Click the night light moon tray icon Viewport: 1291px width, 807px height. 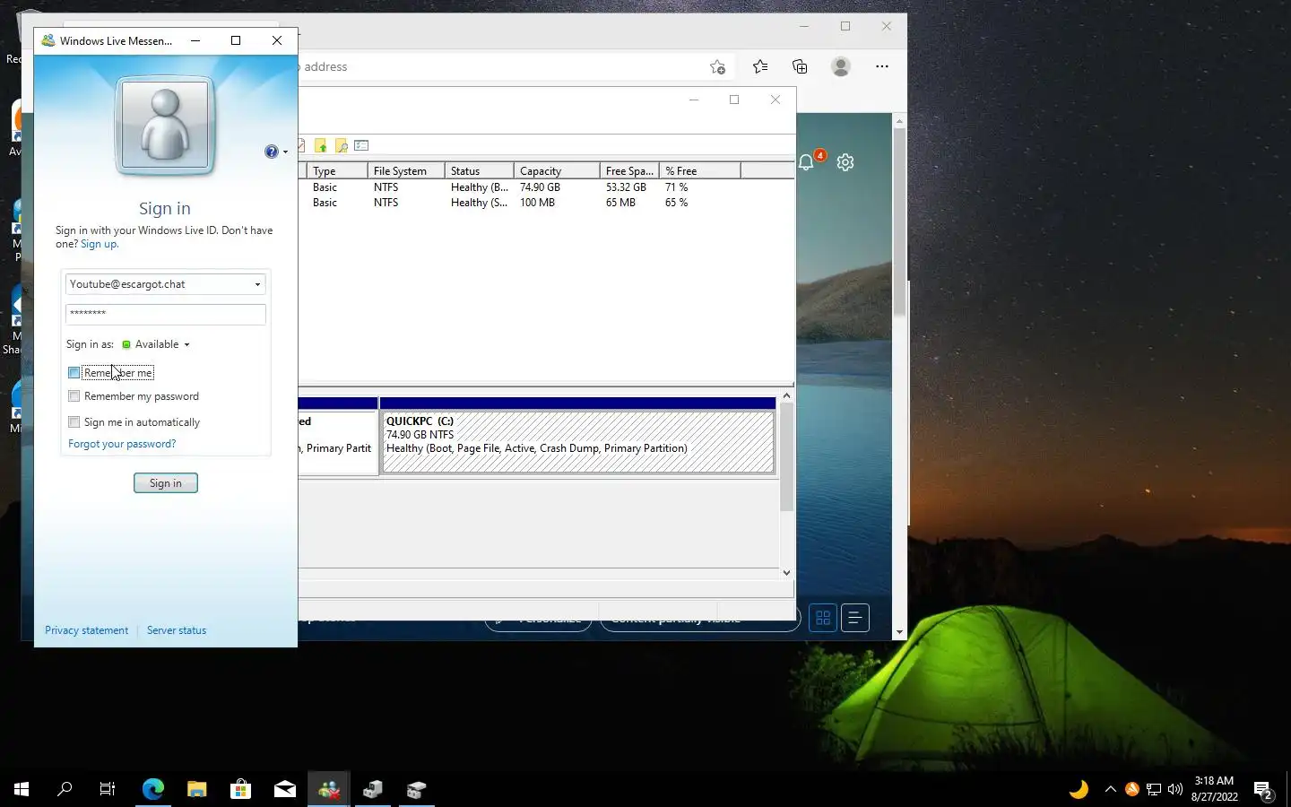[1079, 789]
